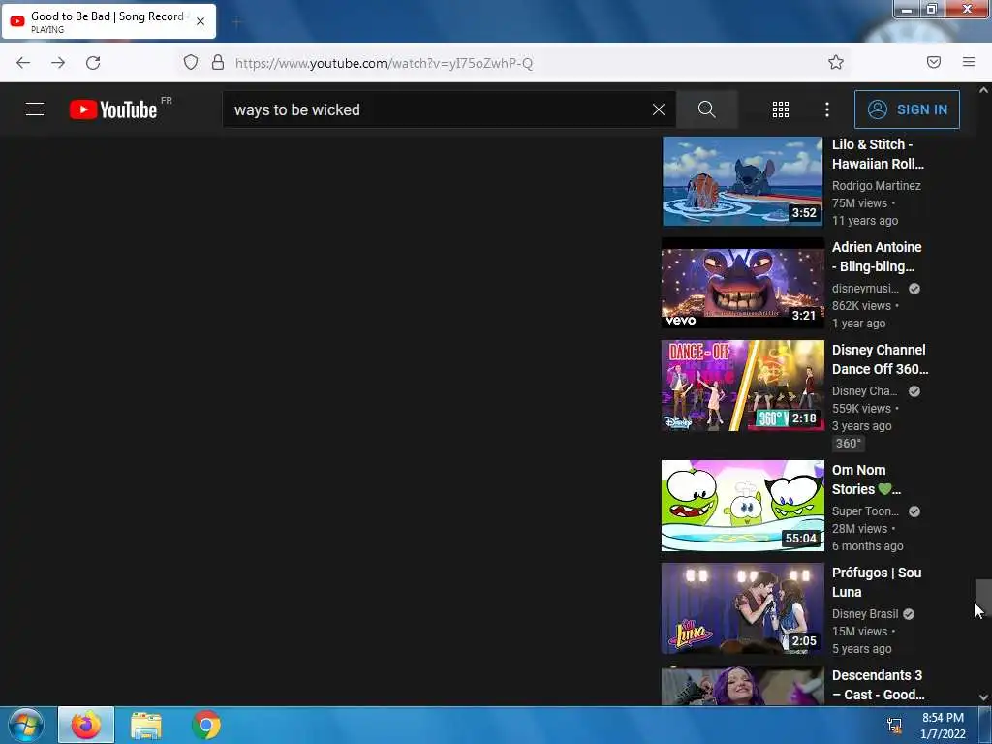Open the YouTube settings three-dot menu
992x744 pixels.
[827, 109]
